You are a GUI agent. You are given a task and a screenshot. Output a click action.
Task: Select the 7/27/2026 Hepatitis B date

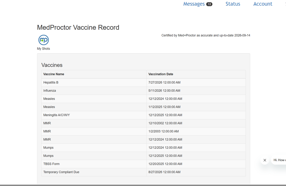[164, 82]
